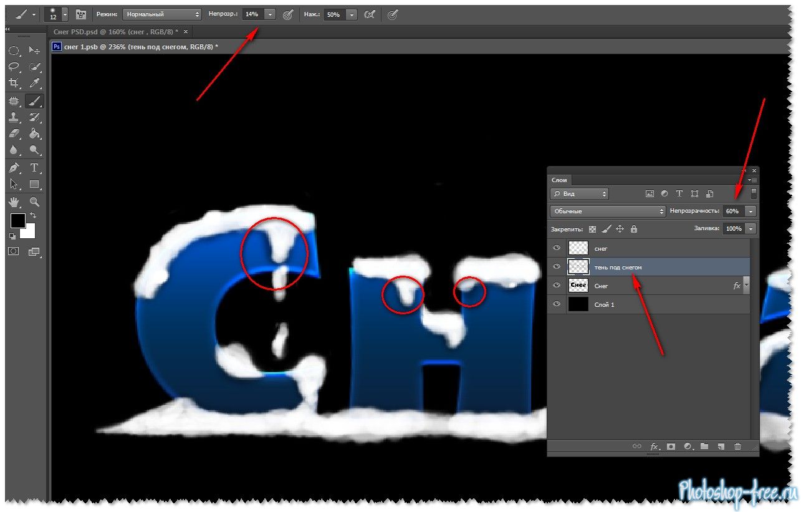Image resolution: width=801 pixels, height=512 pixels.
Task: Choose the Eraser tool
Action: coord(14,133)
